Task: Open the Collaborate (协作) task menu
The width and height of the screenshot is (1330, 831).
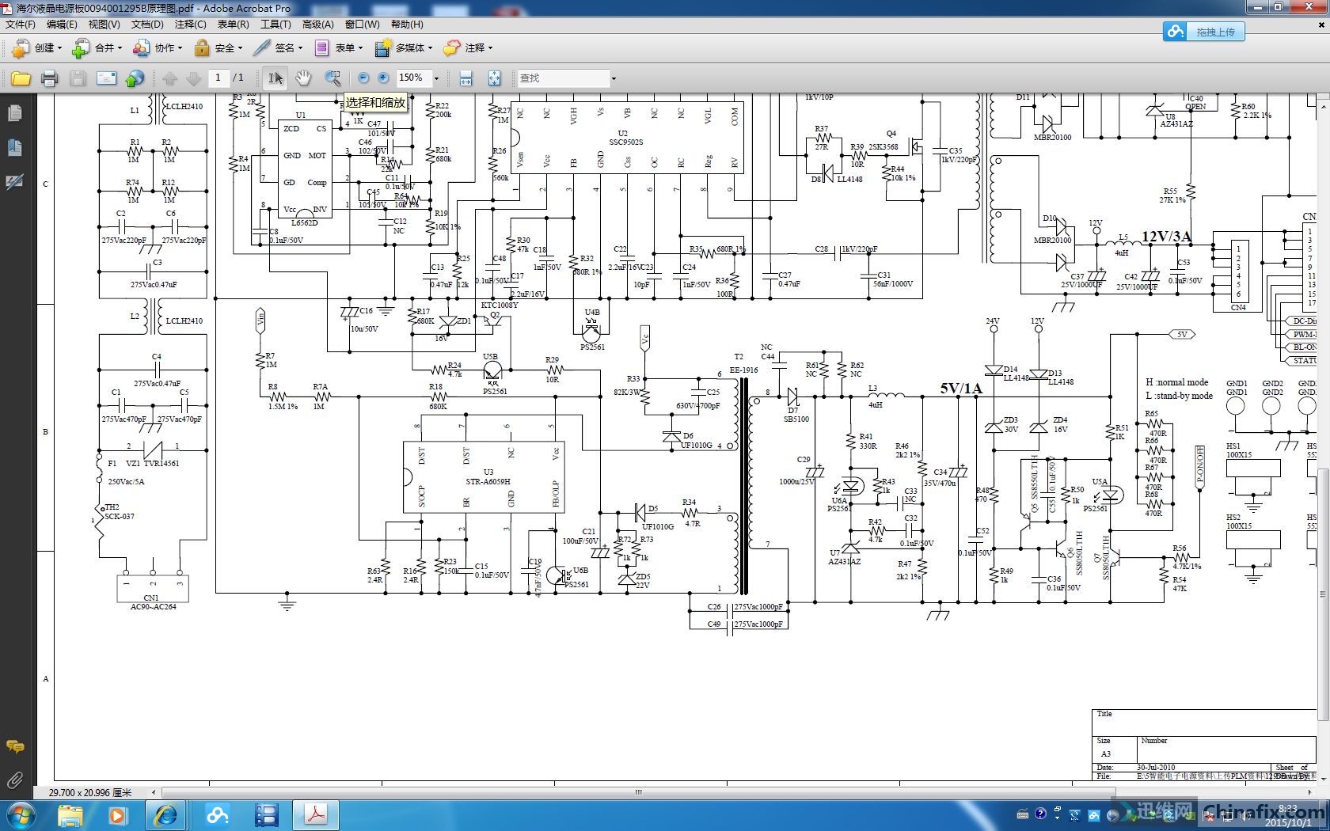Action: (158, 48)
